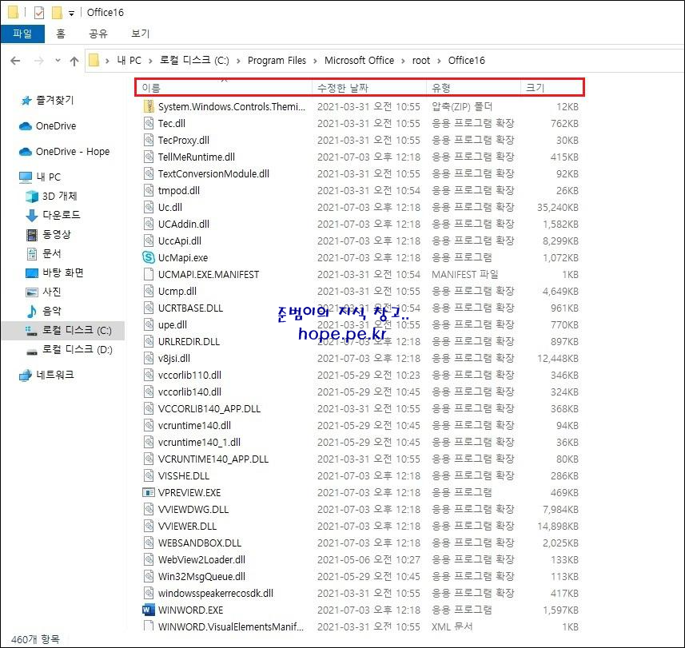Click the 3D 개체 folder icon
The image size is (685, 648).
point(32,197)
